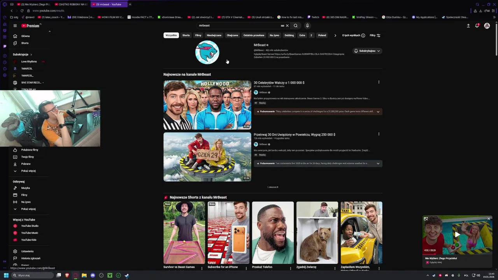Open the notifications bell
This screenshot has width=498, height=280.
[x=477, y=26]
